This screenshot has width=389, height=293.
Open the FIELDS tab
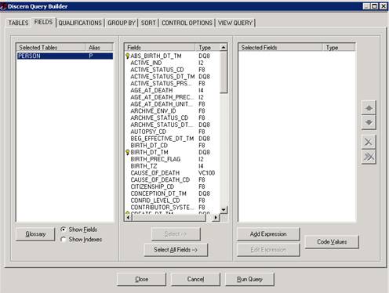(x=43, y=22)
